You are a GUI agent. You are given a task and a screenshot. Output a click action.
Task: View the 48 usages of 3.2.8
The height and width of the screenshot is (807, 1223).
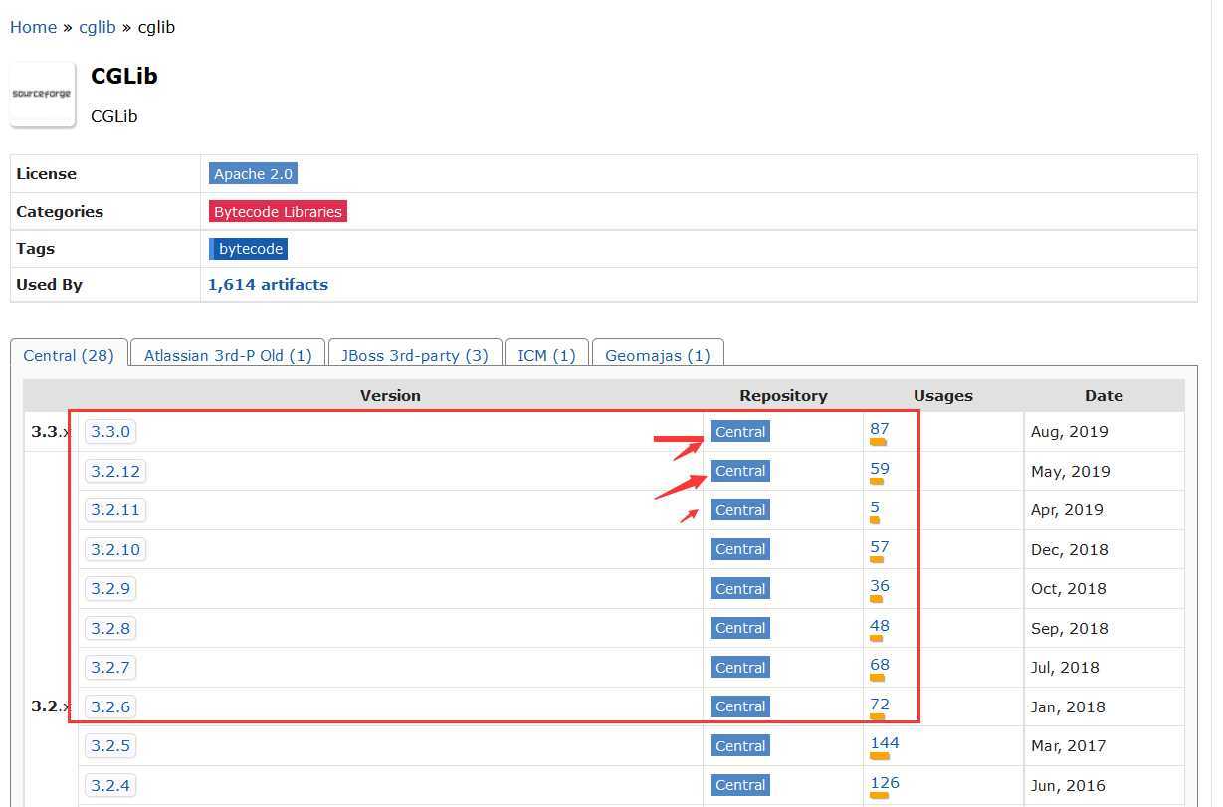click(x=879, y=626)
